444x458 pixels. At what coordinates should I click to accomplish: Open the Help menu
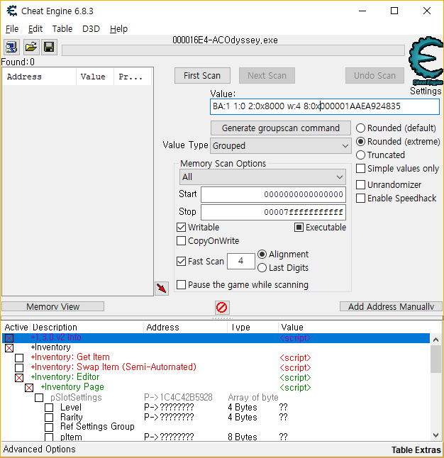pyautogui.click(x=118, y=29)
